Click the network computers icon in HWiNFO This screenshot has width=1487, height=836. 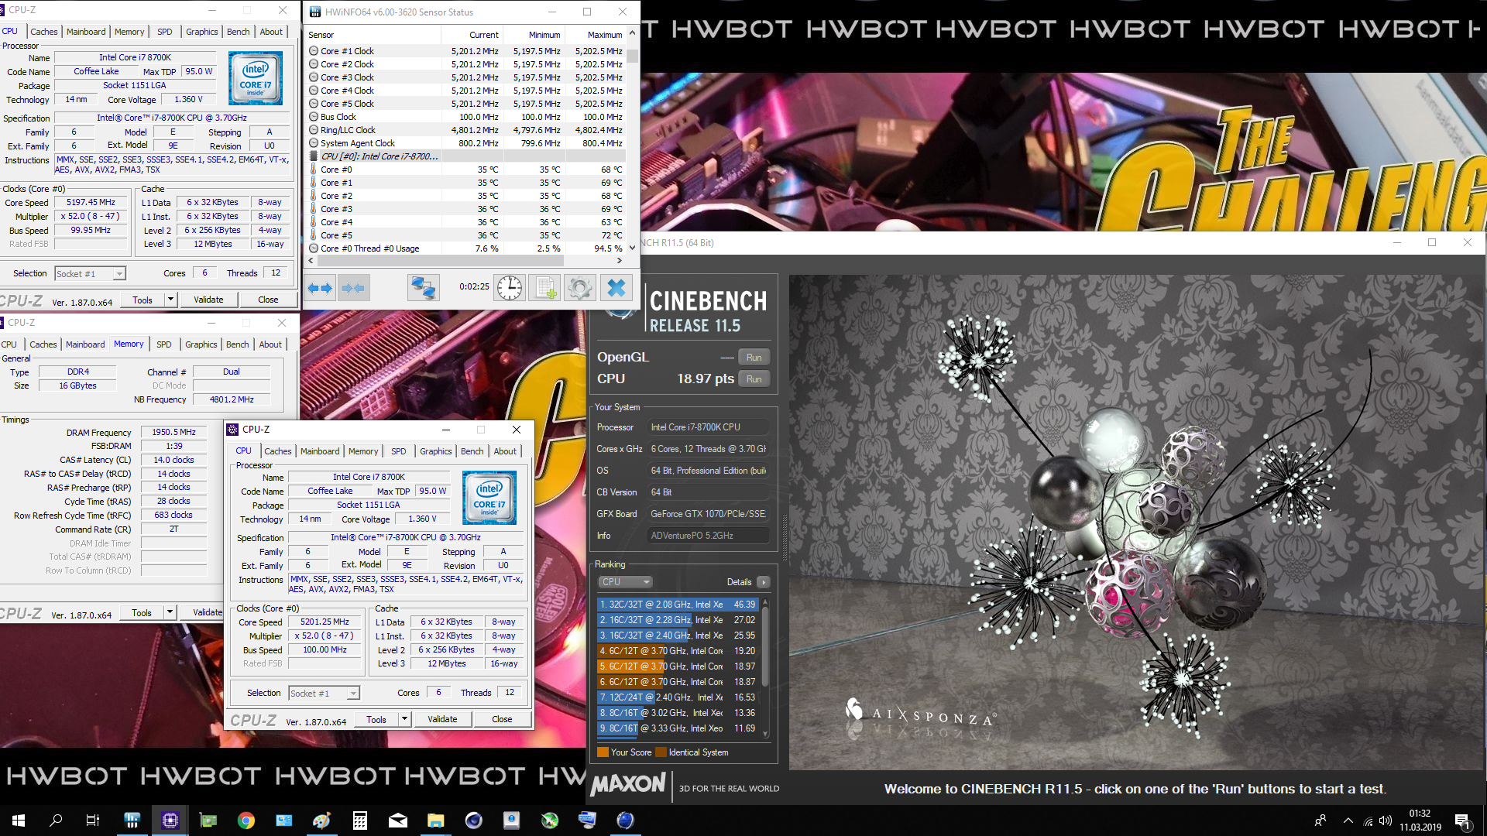point(423,288)
